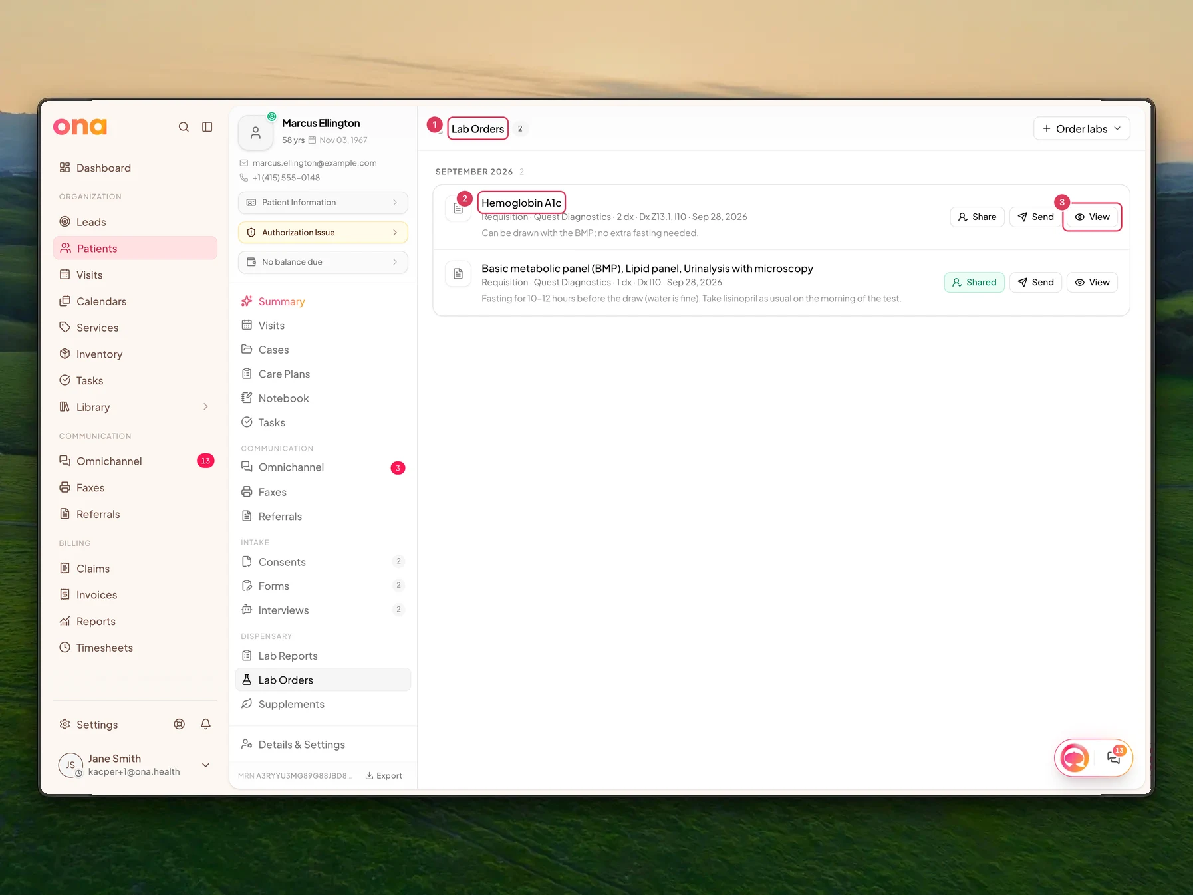This screenshot has height=895, width=1193.
Task: Open Invoices page
Action: point(135,595)
